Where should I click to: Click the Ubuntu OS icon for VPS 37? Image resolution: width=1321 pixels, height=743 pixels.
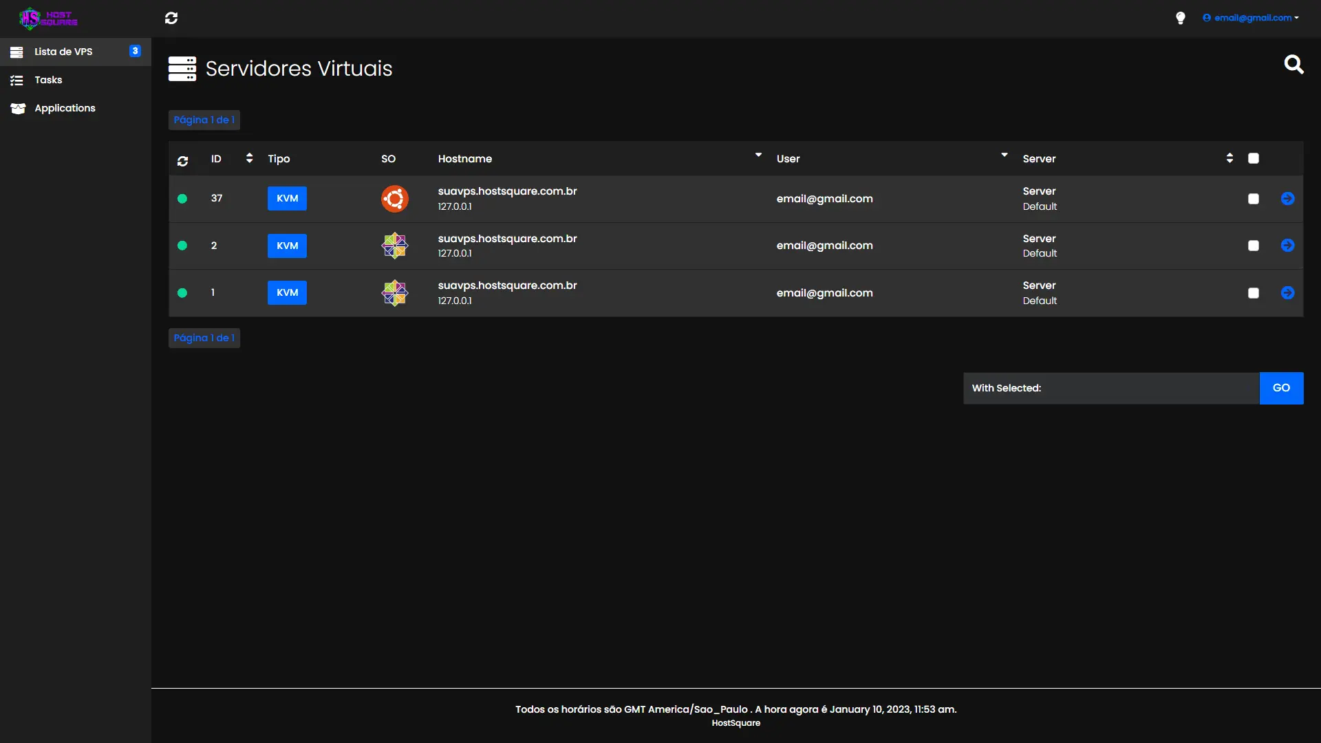point(395,199)
